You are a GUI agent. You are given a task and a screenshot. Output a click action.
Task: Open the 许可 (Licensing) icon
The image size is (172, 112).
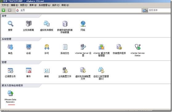tap(47, 47)
